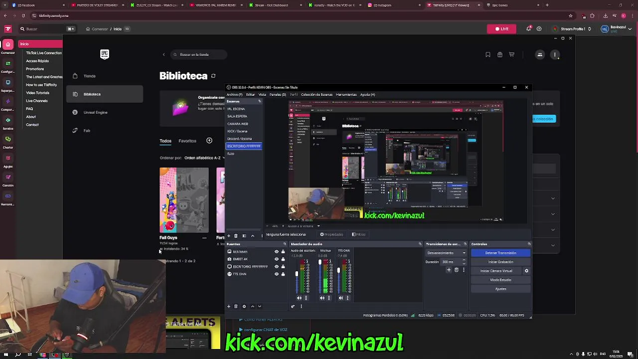Toggle visibility of ESCRITORIO source in Fuentes
638x359 pixels.
pyautogui.click(x=277, y=267)
